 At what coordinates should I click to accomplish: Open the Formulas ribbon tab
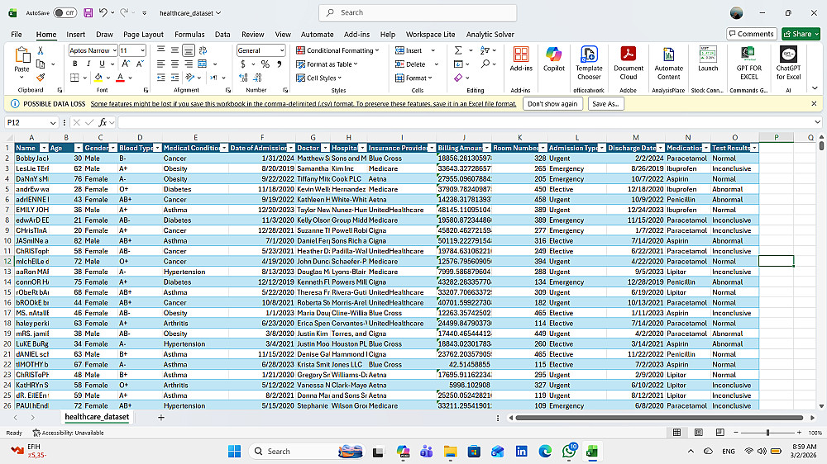[x=189, y=35]
